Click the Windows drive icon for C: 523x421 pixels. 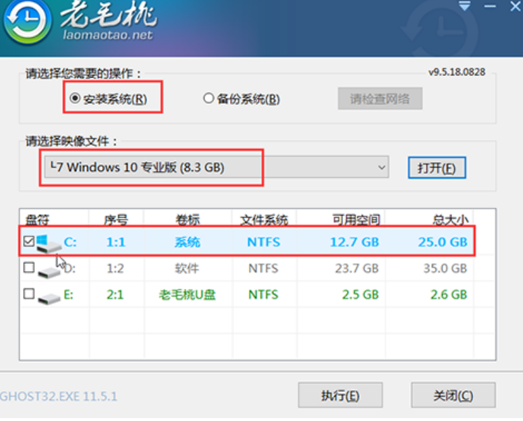tap(49, 243)
